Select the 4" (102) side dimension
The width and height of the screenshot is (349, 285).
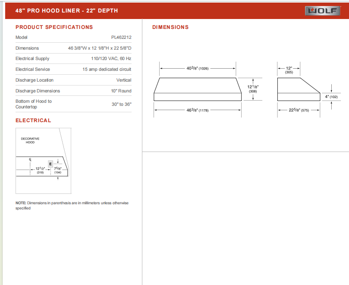331,97
